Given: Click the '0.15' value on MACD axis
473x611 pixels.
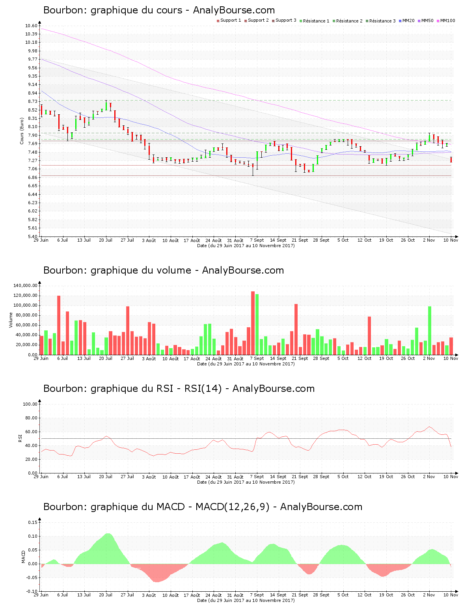Looking at the screenshot, I should tap(34, 522).
